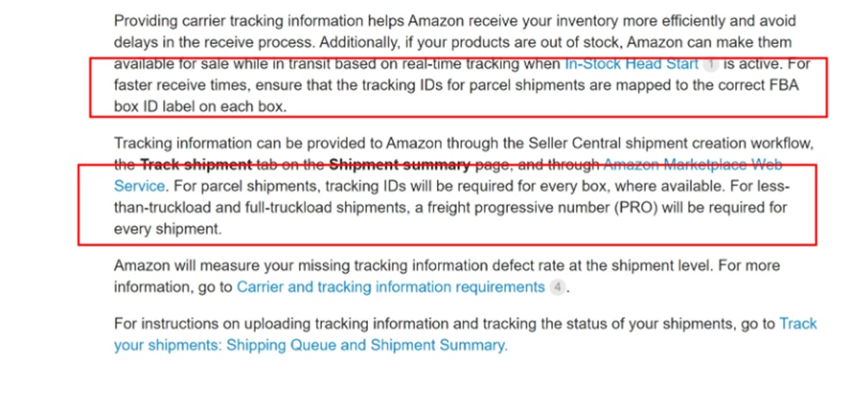Open Carrier and tracking information requirements link
The height and width of the screenshot is (396, 868).
click(x=390, y=286)
